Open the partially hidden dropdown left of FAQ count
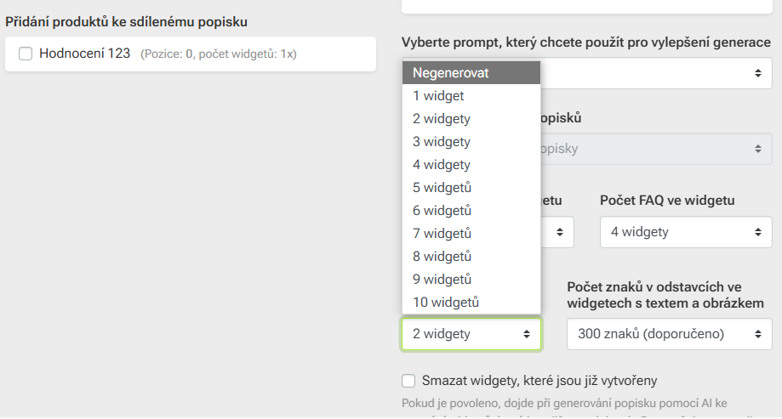 point(558,231)
